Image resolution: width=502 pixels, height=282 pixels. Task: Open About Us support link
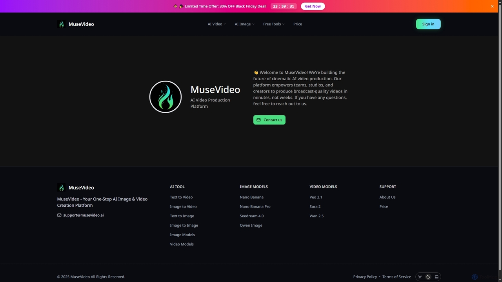tap(387, 197)
